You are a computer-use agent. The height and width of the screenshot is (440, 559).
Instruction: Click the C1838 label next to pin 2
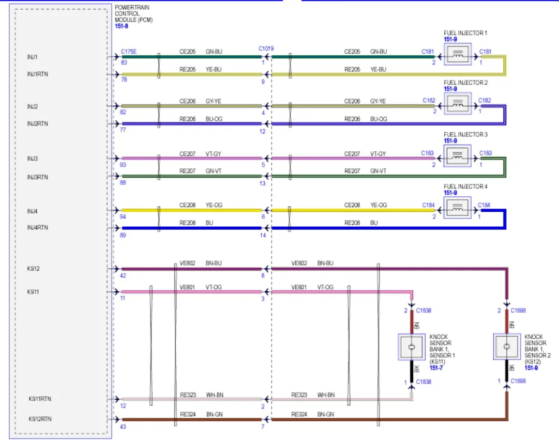pos(424,310)
